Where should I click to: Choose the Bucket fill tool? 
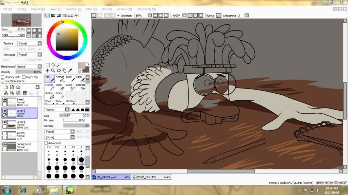click(50, 95)
